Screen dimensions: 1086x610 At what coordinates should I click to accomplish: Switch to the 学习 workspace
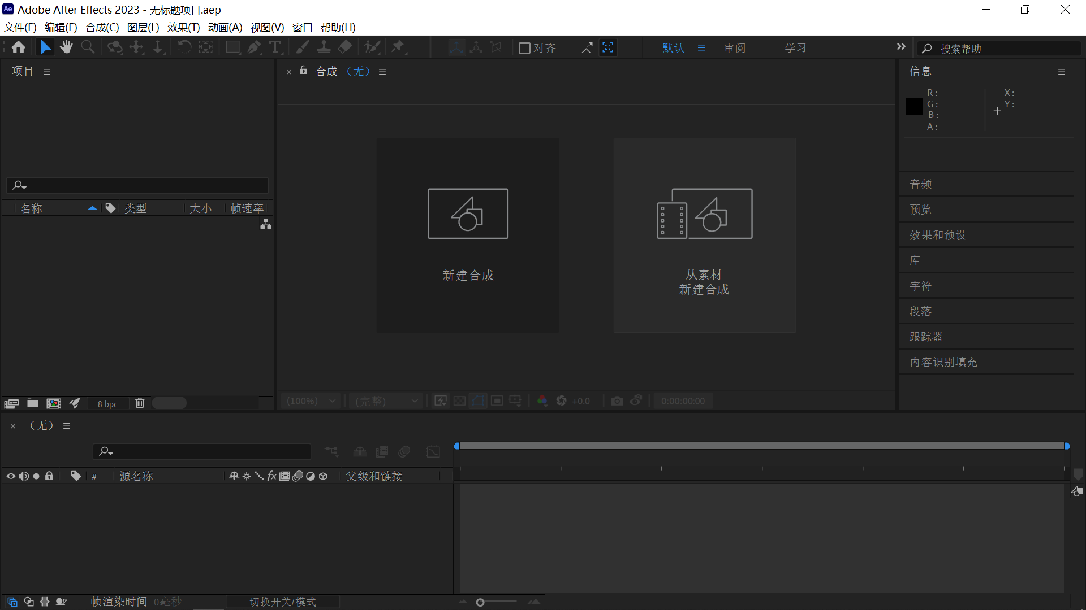tap(795, 48)
